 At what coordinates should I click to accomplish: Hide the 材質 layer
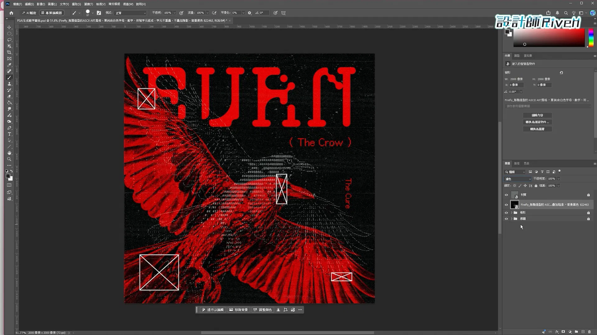[506, 195]
